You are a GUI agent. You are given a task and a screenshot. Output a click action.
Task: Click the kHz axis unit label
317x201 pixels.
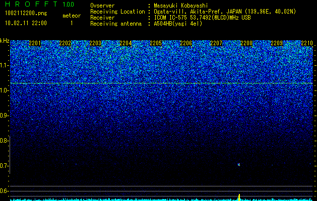[x=5, y=41]
